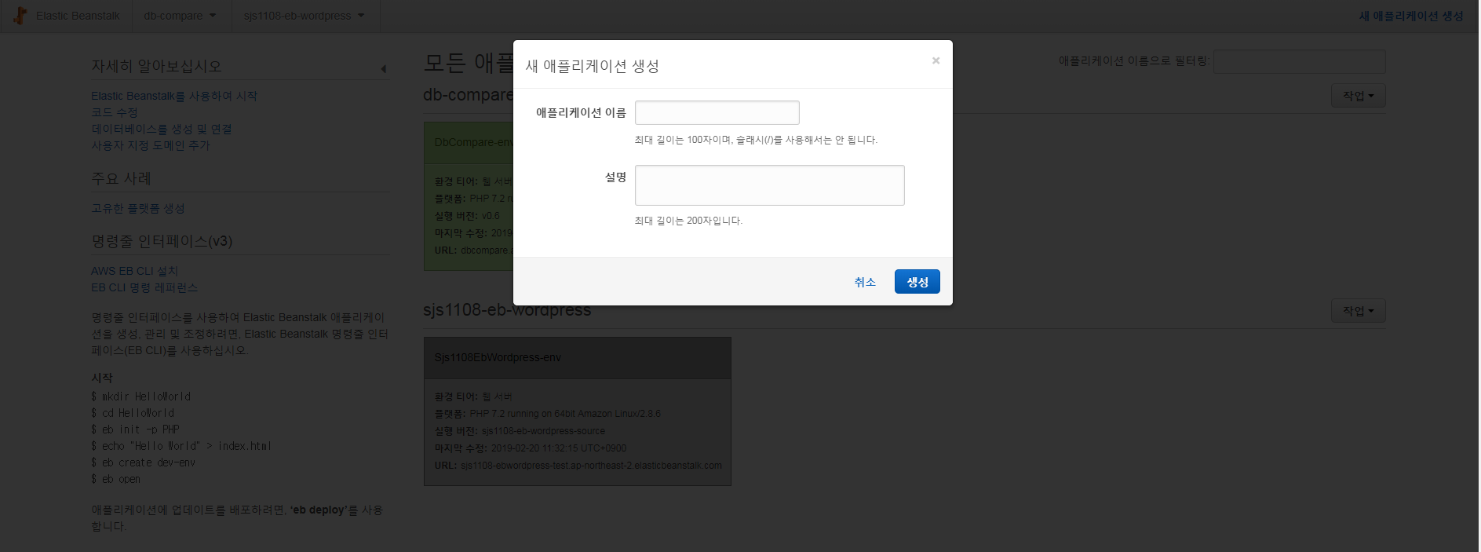Click the sjs1108-eb-wordpress-source version label
This screenshot has height=552, width=1481.
tap(543, 431)
